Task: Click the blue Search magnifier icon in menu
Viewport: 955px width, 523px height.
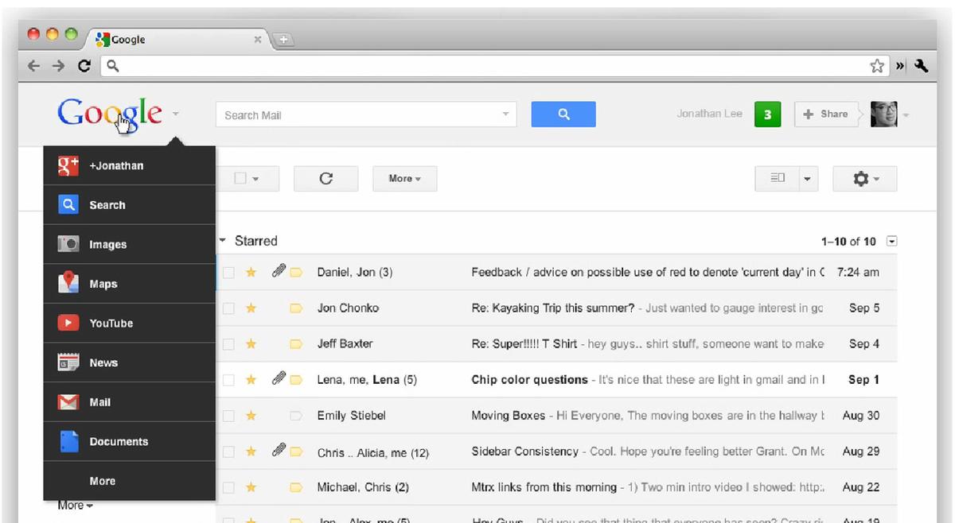Action: [68, 205]
